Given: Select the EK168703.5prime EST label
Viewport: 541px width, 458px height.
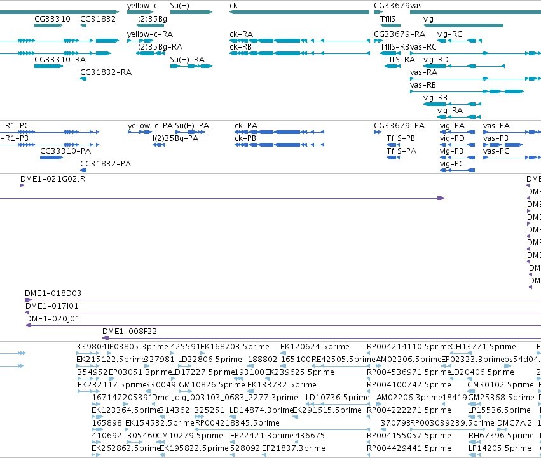Looking at the screenshot, I should [235, 347].
